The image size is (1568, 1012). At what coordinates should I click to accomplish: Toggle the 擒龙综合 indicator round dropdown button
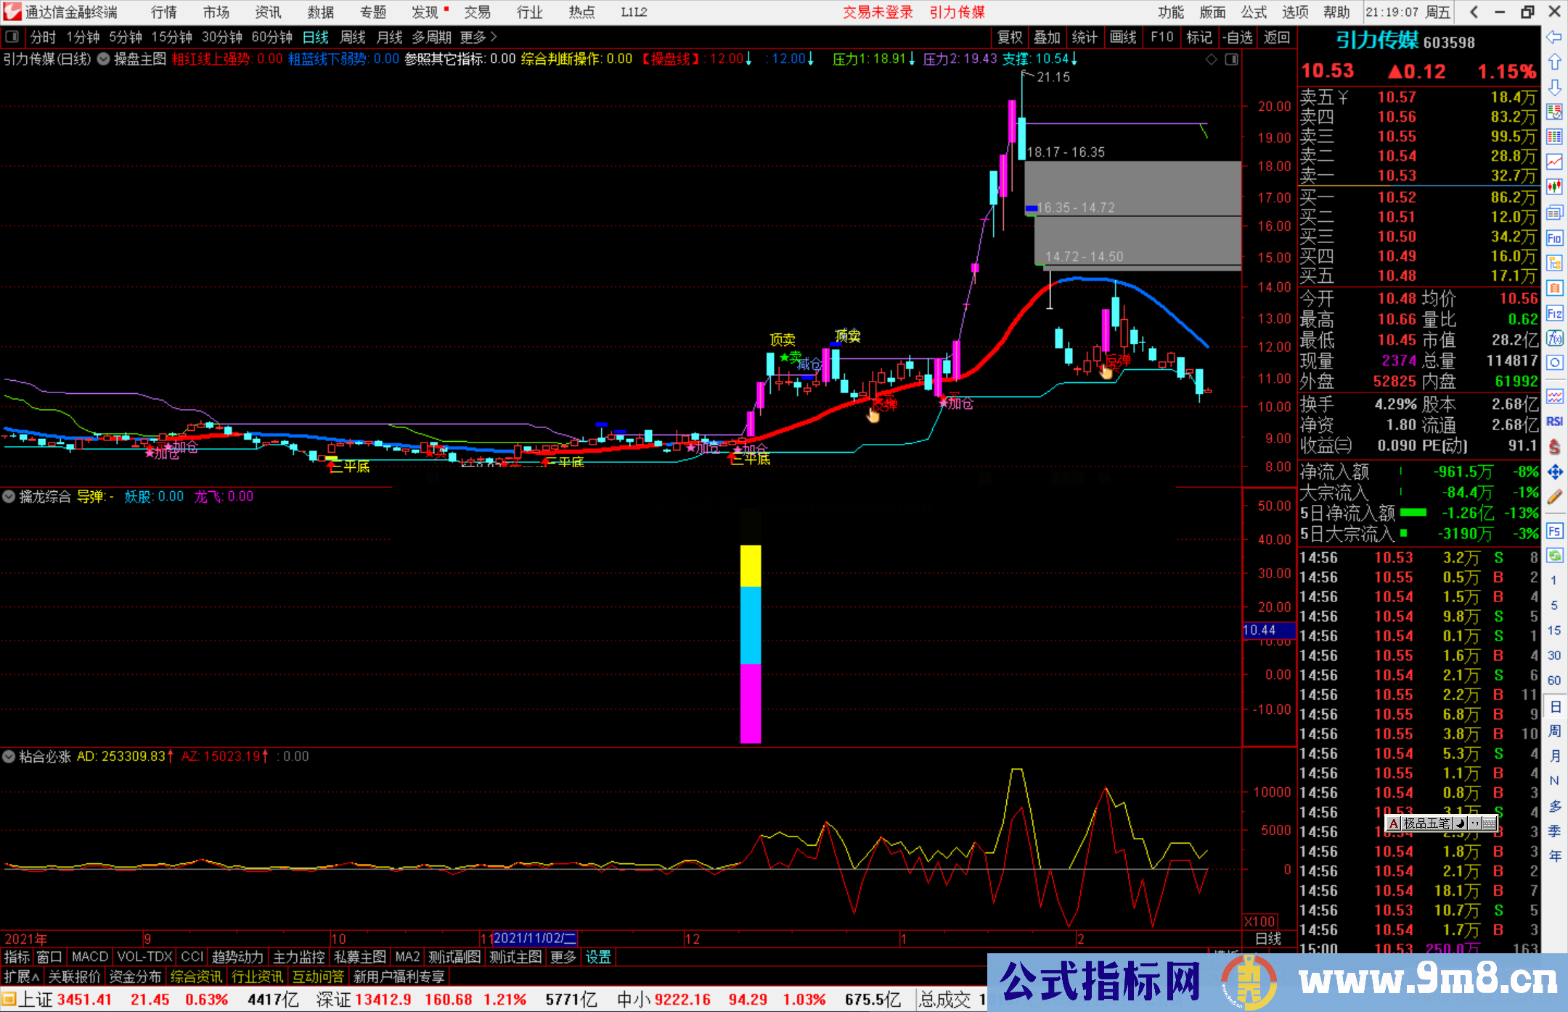point(9,497)
